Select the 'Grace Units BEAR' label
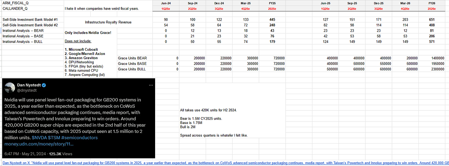The height and width of the screenshot is (166, 449). pos(132,58)
